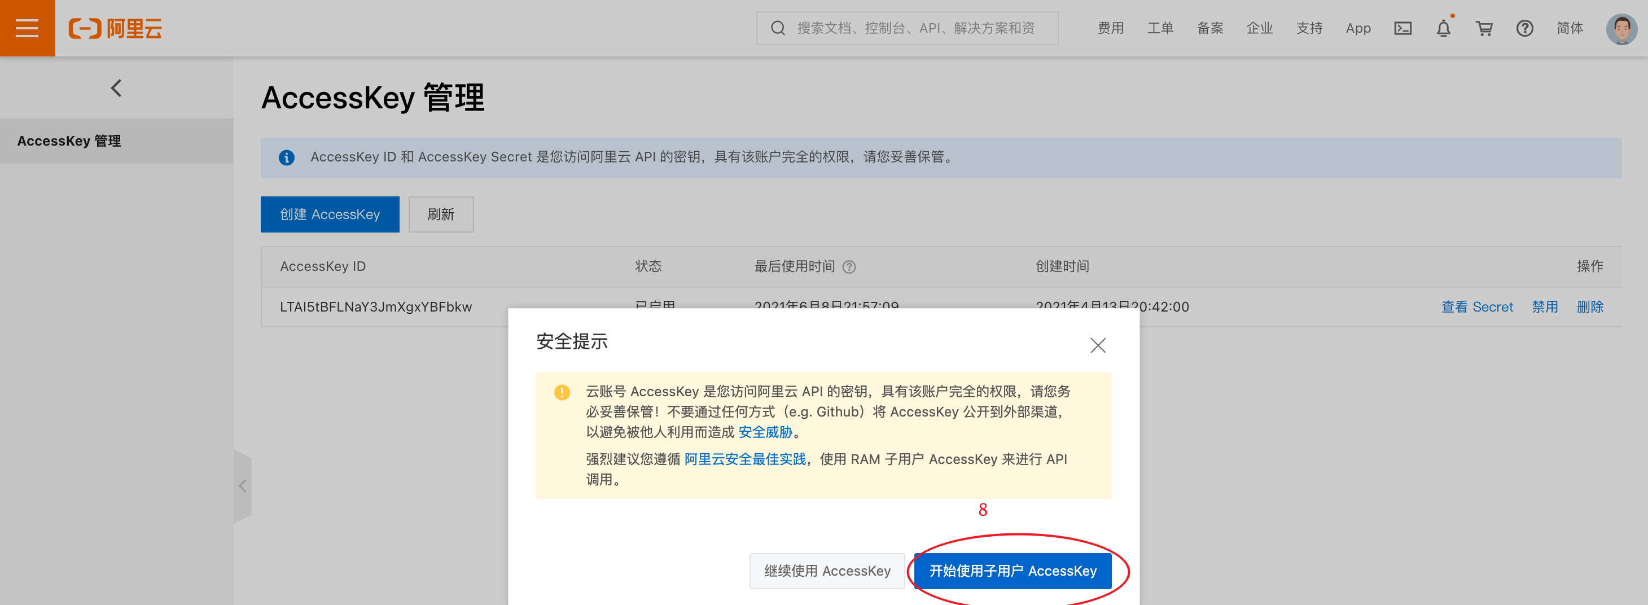Click the 最后使用时间 help icon
Viewport: 1648px width, 605px height.
[848, 267]
